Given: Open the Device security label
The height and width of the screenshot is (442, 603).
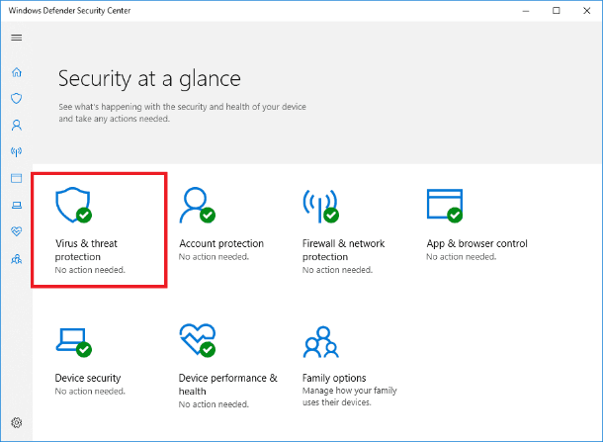Looking at the screenshot, I should click(88, 378).
